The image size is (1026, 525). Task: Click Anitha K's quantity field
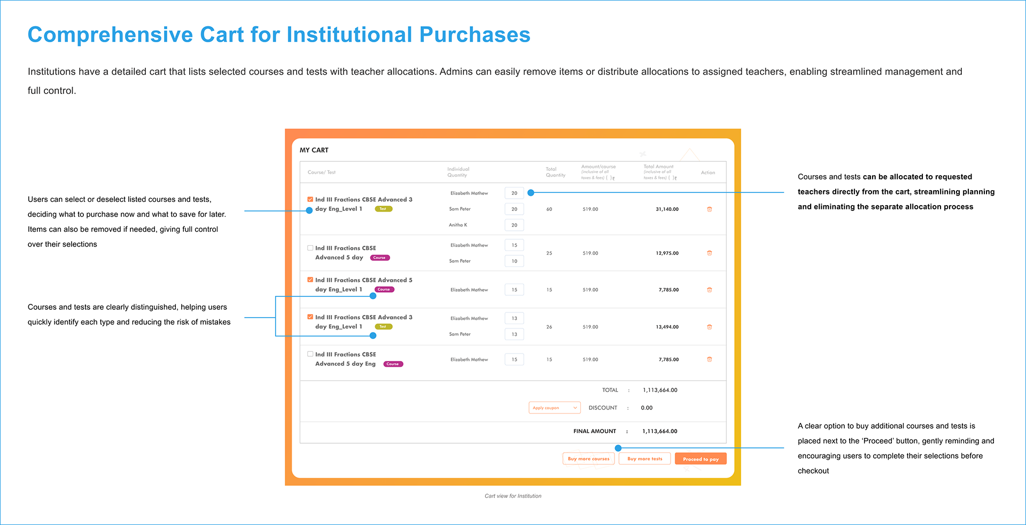coord(514,225)
